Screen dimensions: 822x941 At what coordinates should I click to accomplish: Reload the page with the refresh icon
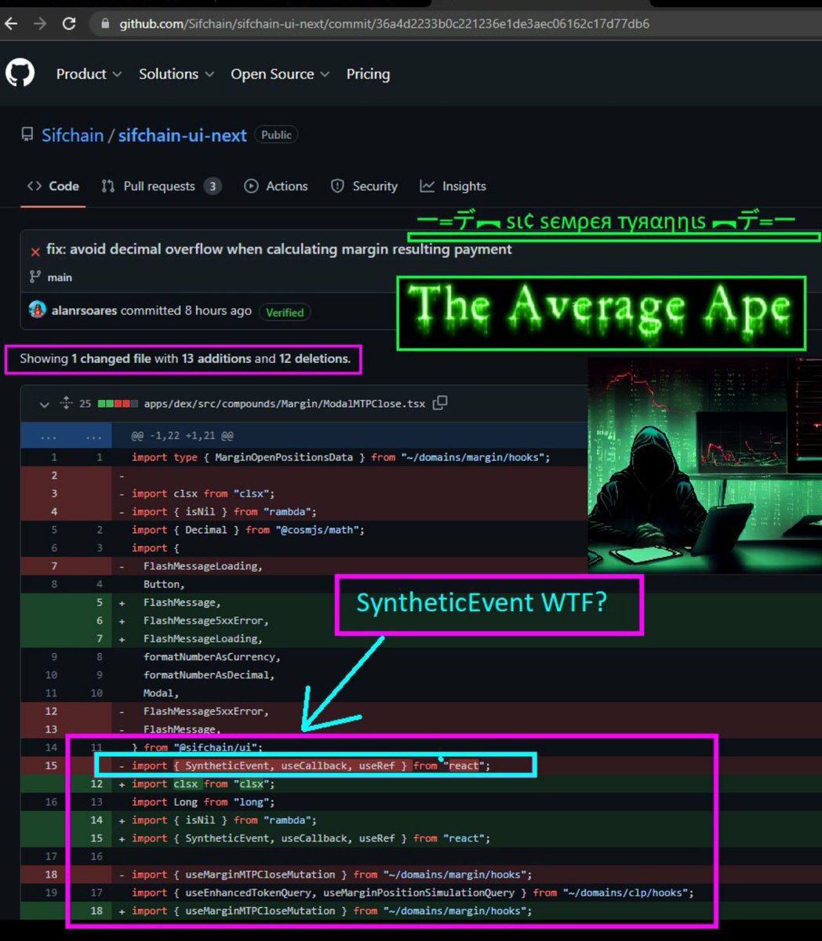click(x=69, y=24)
